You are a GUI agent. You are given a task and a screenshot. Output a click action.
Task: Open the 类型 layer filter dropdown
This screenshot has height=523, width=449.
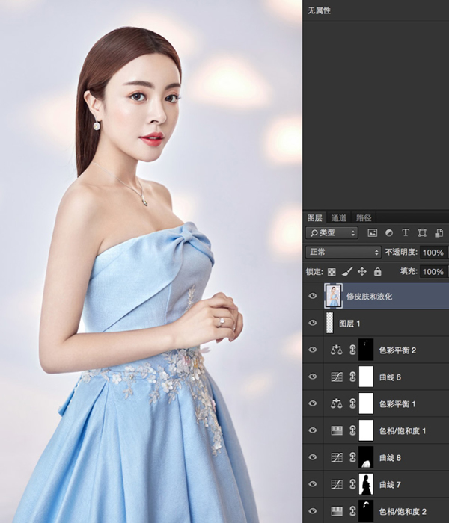pyautogui.click(x=332, y=233)
